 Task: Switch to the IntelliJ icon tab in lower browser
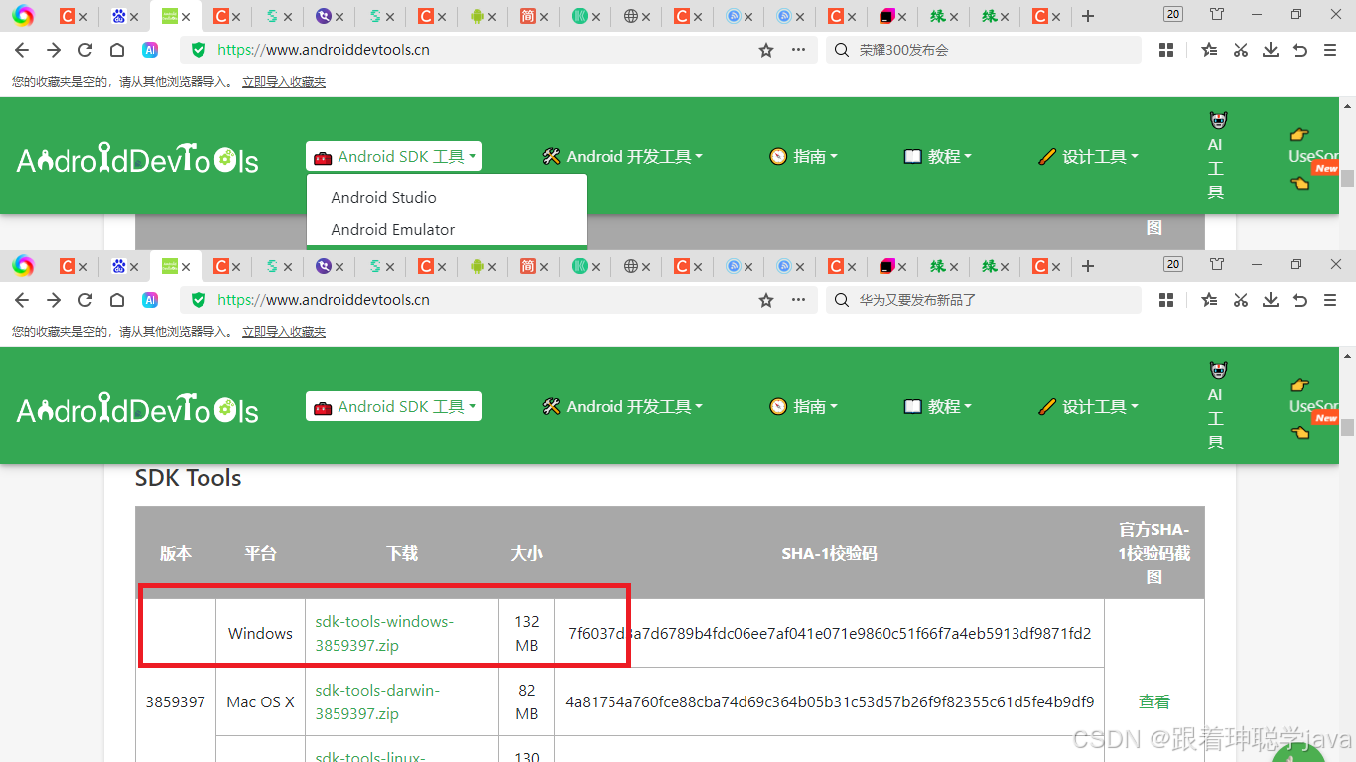tap(887, 266)
